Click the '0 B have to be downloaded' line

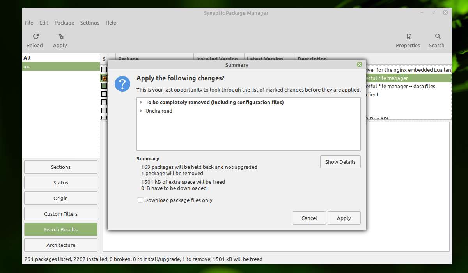[x=174, y=188]
